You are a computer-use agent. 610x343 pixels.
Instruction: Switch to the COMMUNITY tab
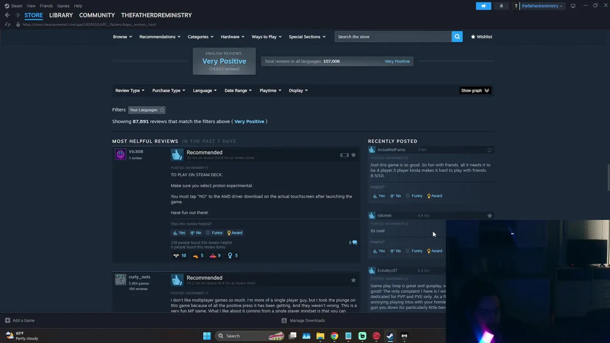[97, 15]
